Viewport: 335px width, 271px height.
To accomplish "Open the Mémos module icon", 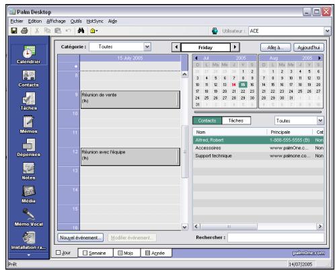I will (29, 124).
